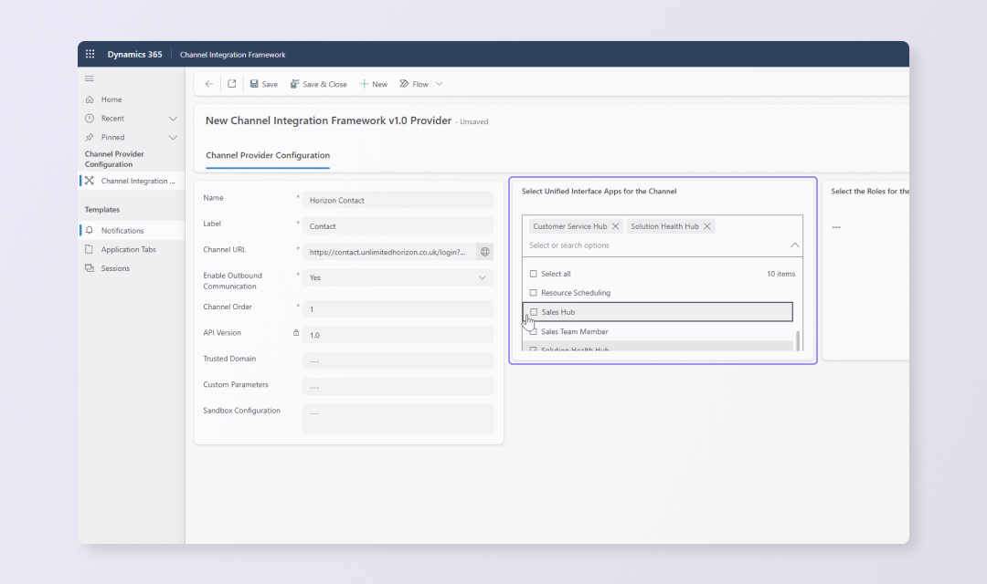Expand the Recent section in sidebar

(173, 119)
